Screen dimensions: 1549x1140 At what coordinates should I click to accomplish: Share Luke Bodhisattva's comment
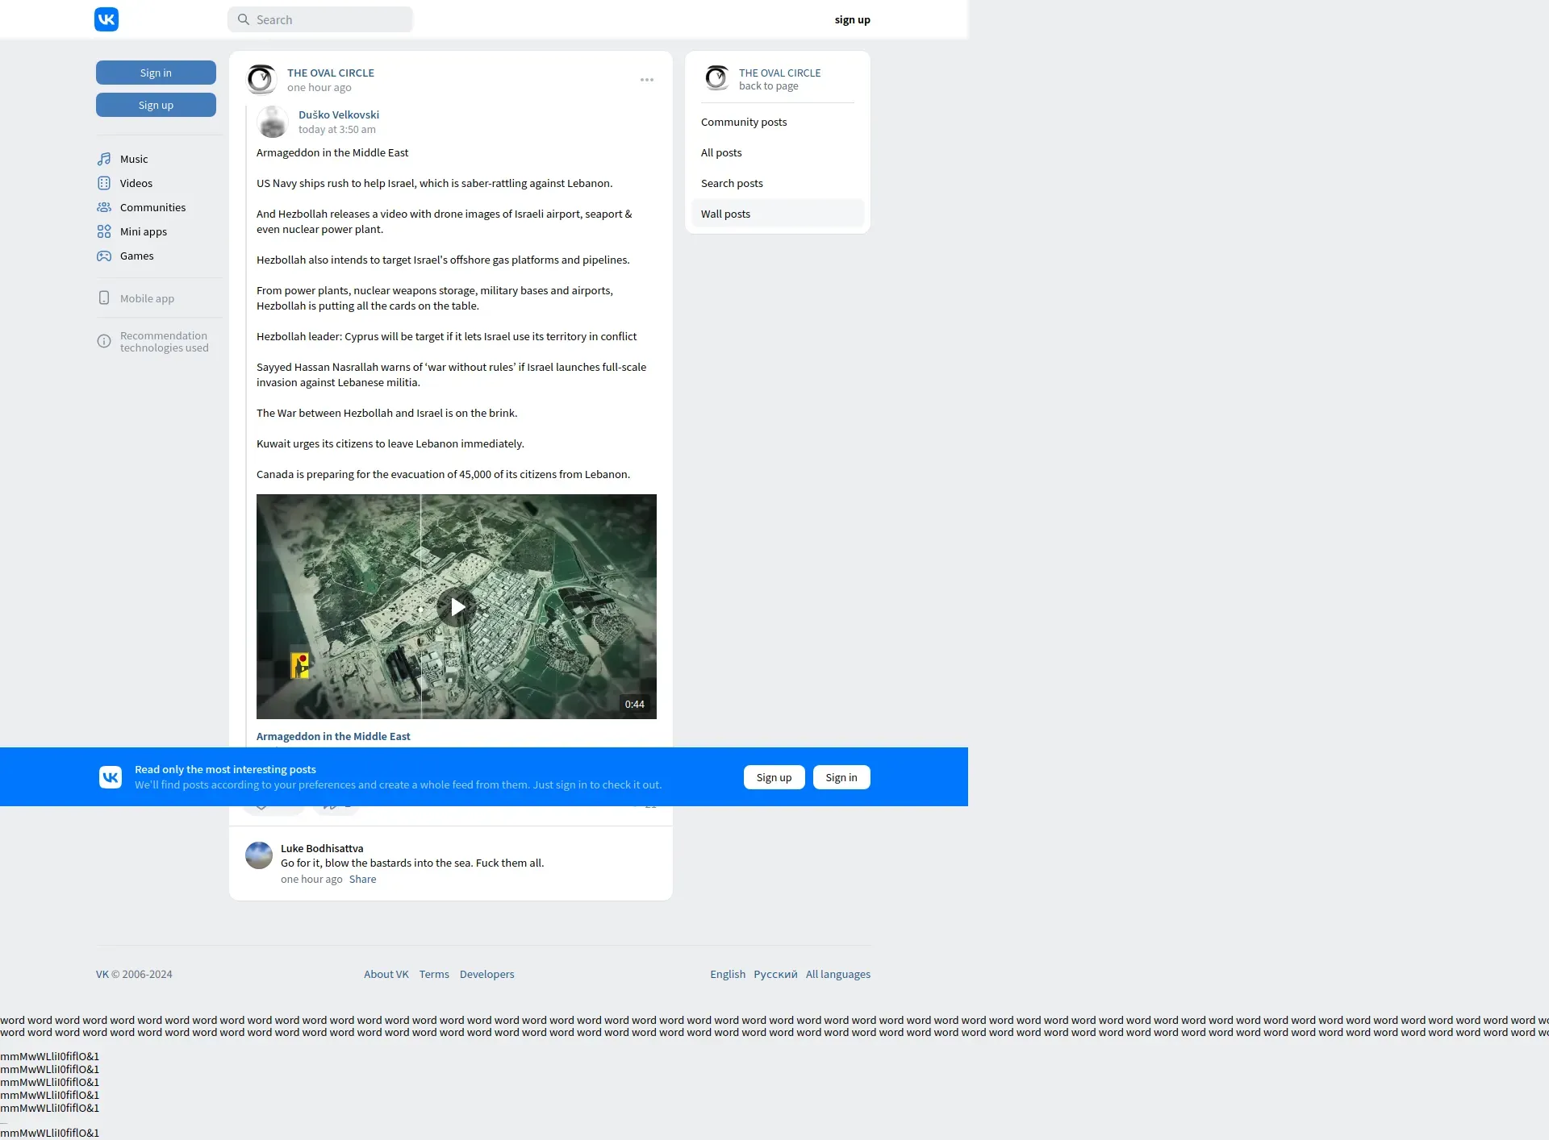point(362,879)
